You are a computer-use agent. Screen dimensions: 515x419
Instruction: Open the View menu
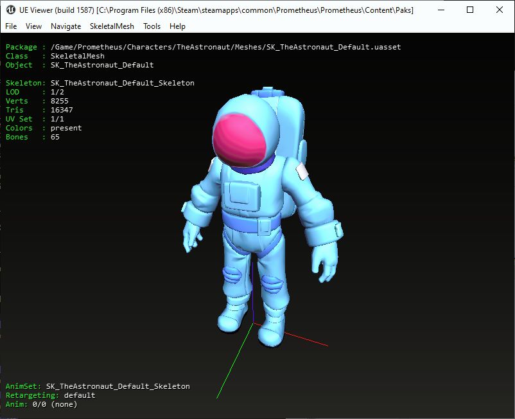coord(33,26)
